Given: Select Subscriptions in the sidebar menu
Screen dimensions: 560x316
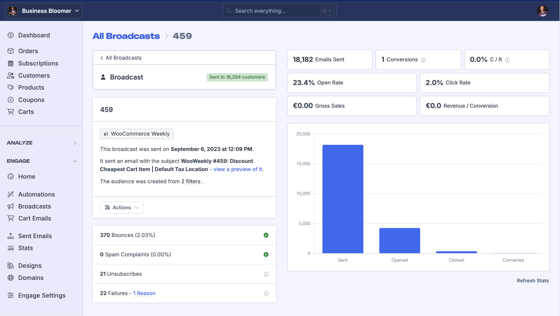Looking at the screenshot, I should [x=38, y=63].
